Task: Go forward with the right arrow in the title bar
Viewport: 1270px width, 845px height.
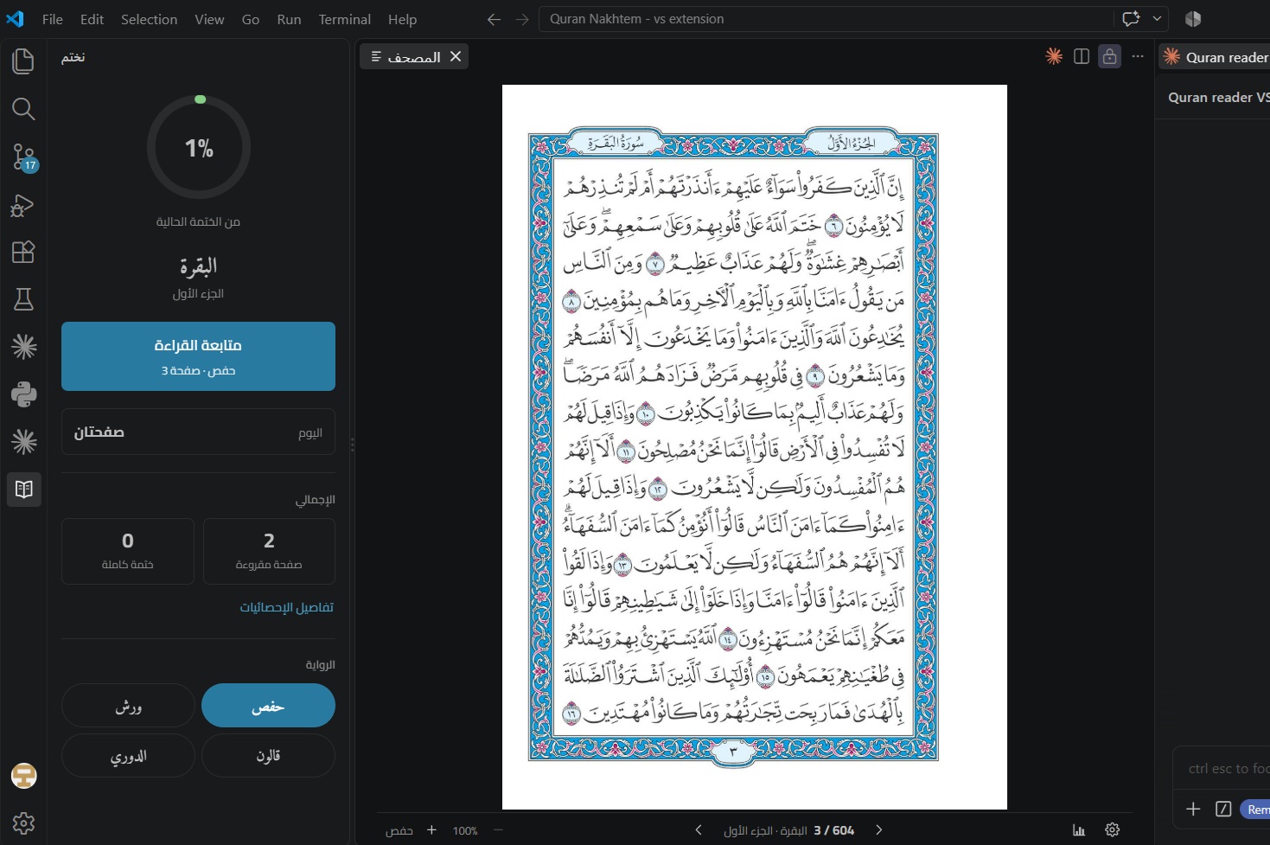Action: 522,19
